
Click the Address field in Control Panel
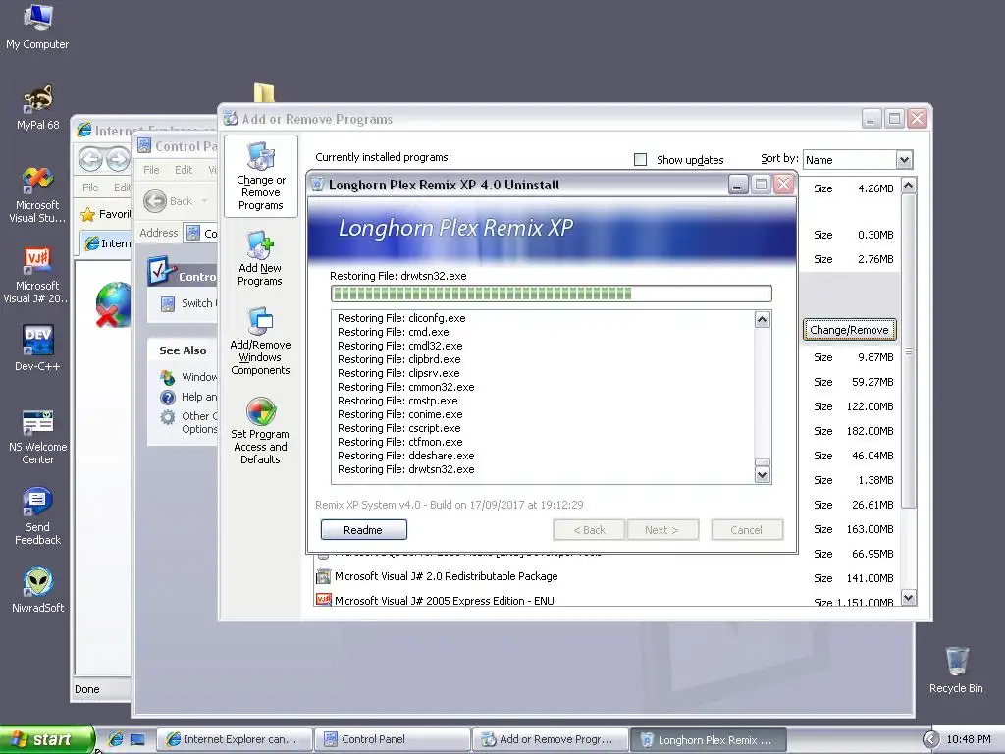pyautogui.click(x=201, y=233)
